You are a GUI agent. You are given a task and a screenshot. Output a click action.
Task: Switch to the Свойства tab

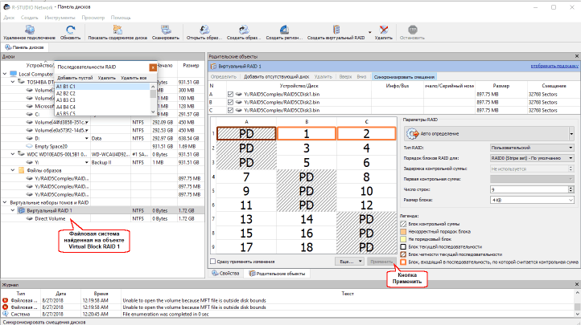225,274
